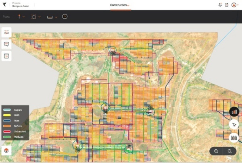Open the user profile menu
The width and height of the screenshot is (242, 163).
pos(235,5)
